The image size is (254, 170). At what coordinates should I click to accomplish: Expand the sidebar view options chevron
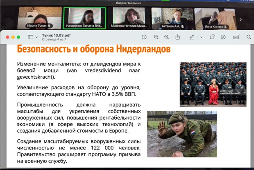(36, 37)
